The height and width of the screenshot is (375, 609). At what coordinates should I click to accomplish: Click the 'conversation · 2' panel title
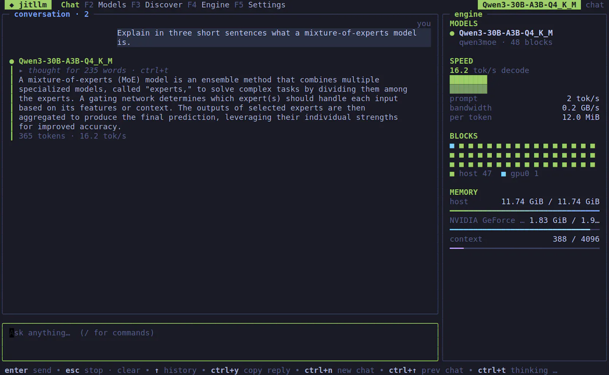(x=51, y=14)
